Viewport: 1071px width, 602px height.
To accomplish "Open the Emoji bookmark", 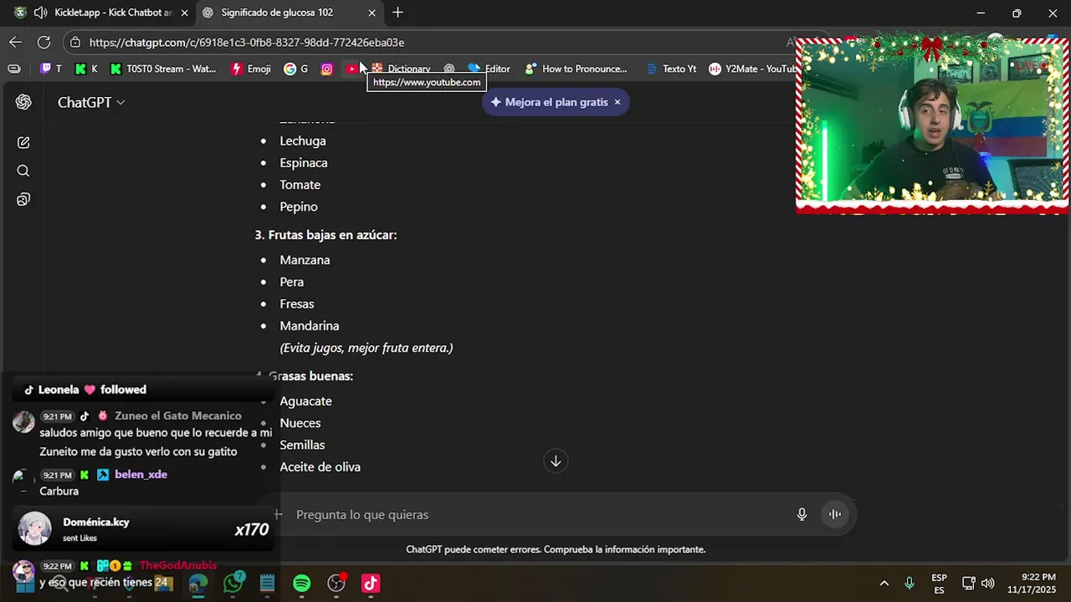I will (251, 69).
